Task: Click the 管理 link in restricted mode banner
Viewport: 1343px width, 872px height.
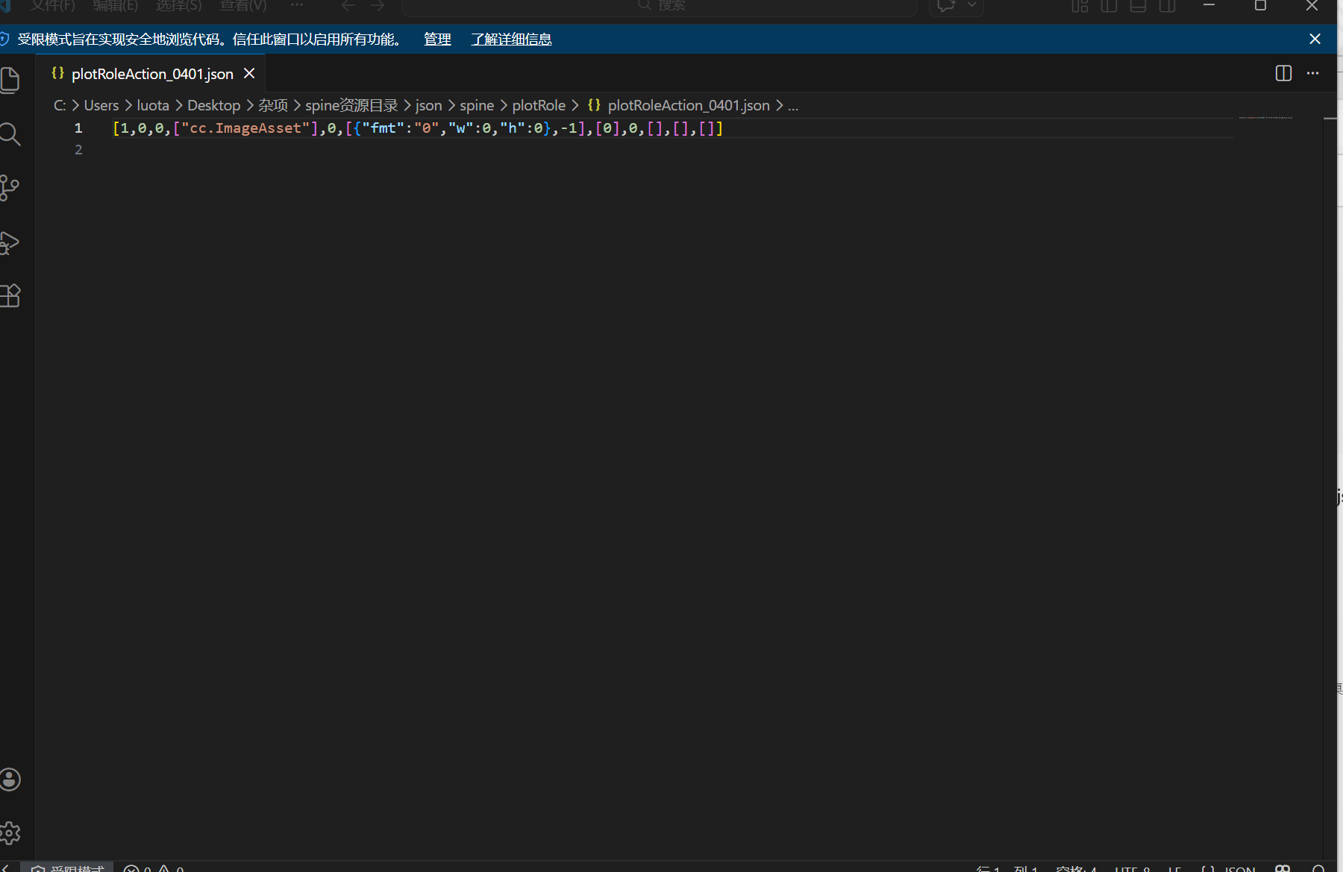Action: 437,40
